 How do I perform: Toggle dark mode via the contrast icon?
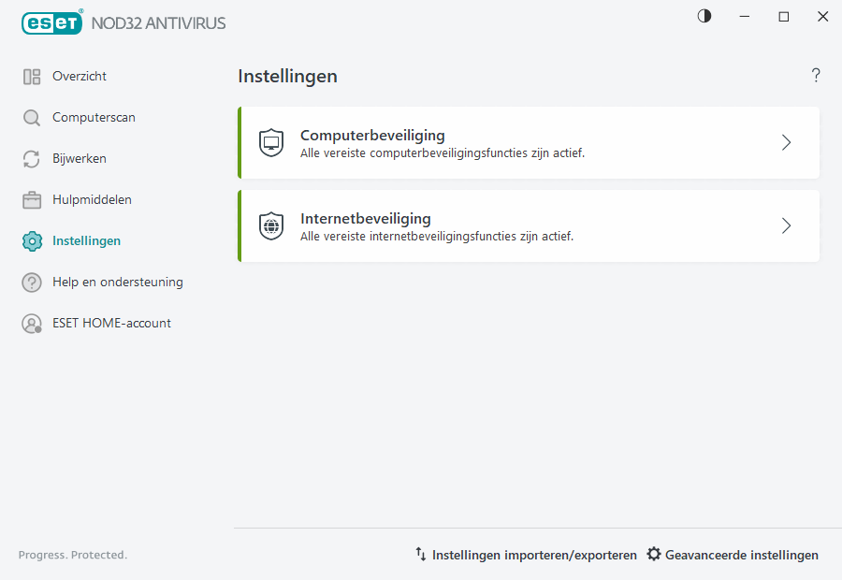pos(704,16)
